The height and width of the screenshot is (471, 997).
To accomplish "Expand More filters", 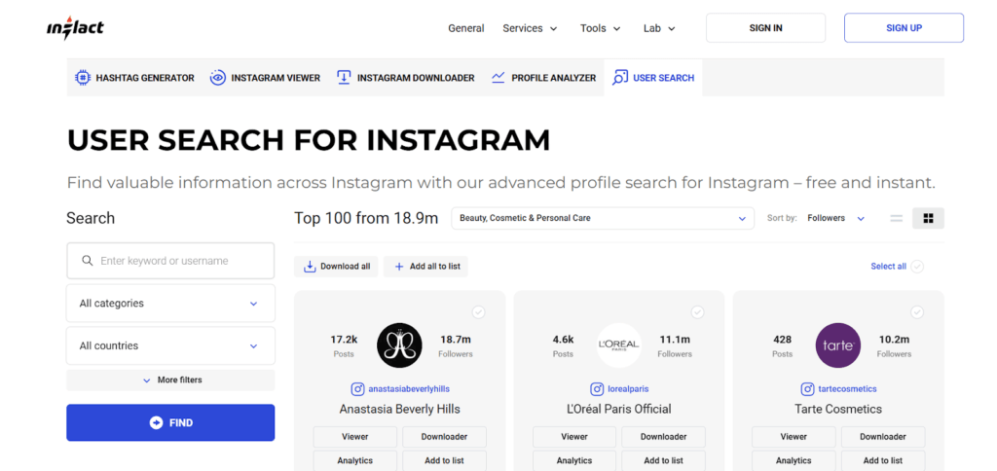I will coord(170,380).
